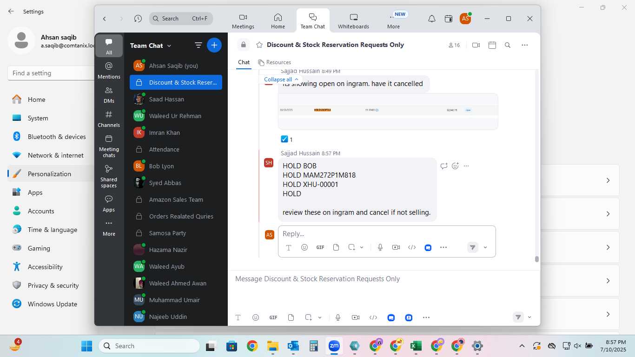Open Apps in the Zoom chat sidebar
The height and width of the screenshot is (357, 635).
point(109,203)
